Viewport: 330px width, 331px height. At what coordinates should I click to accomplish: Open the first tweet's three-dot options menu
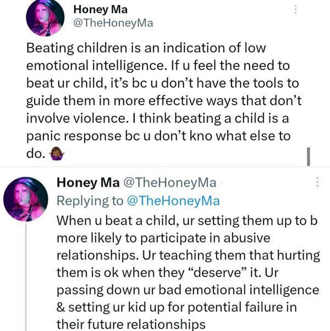pyautogui.click(x=296, y=10)
